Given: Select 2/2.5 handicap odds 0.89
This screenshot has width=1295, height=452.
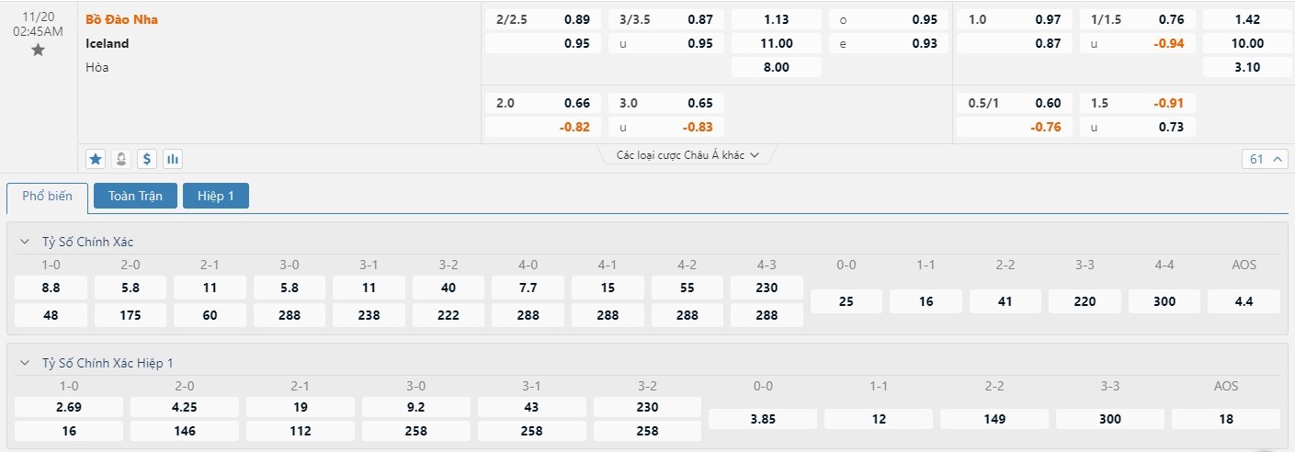Looking at the screenshot, I should click(543, 19).
